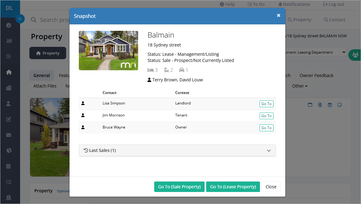Click the DL logo in the sidebar
Image resolution: width=361 pixels, height=204 pixels.
click(x=10, y=8)
